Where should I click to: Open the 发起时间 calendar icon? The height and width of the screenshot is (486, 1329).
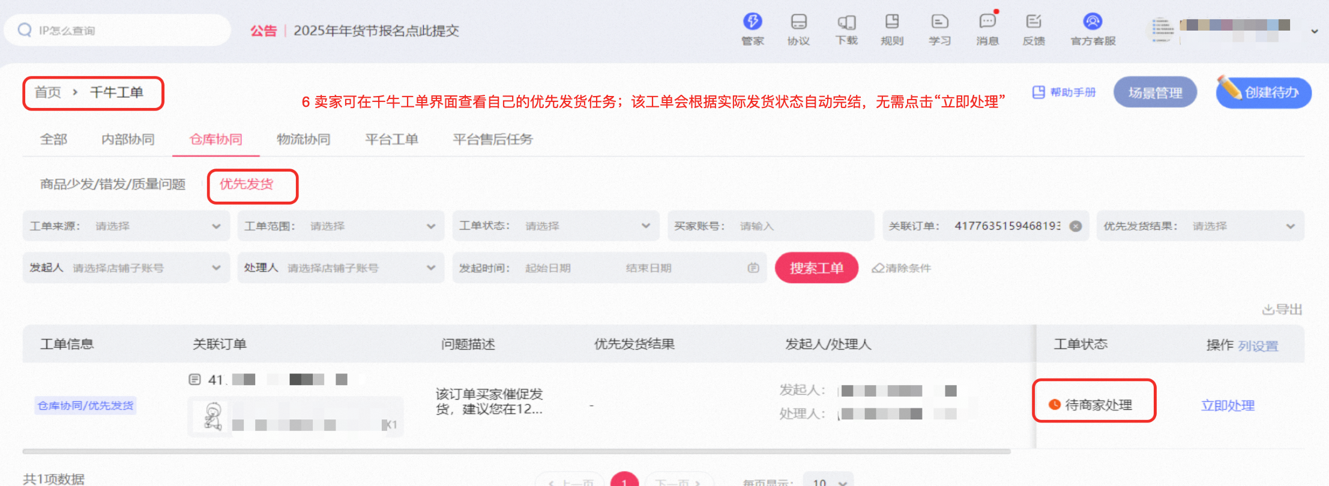tap(753, 268)
